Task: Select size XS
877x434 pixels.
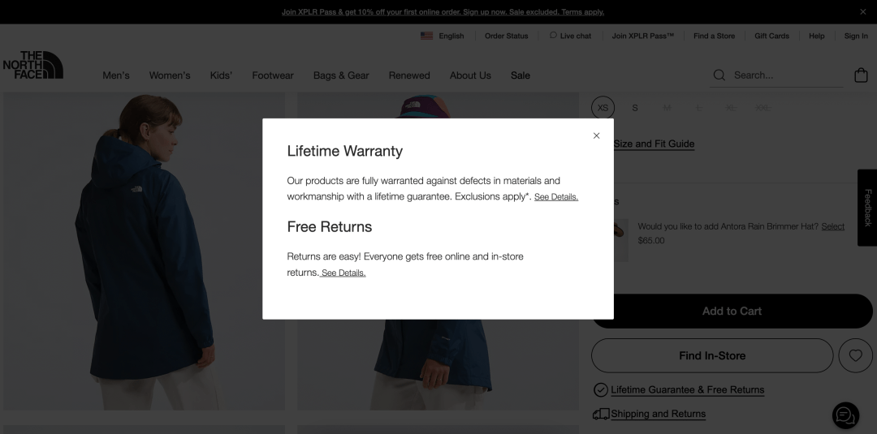Action: 603,108
